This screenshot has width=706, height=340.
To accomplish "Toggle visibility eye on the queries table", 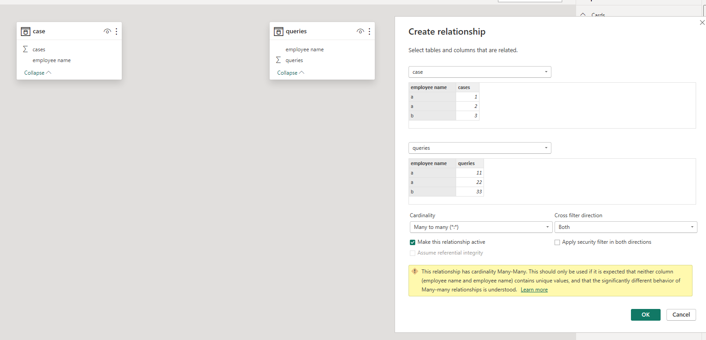I will (360, 31).
